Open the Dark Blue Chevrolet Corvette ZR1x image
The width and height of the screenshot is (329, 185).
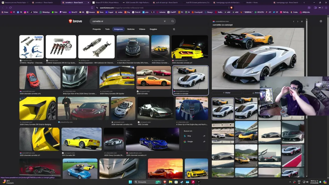tap(133, 47)
